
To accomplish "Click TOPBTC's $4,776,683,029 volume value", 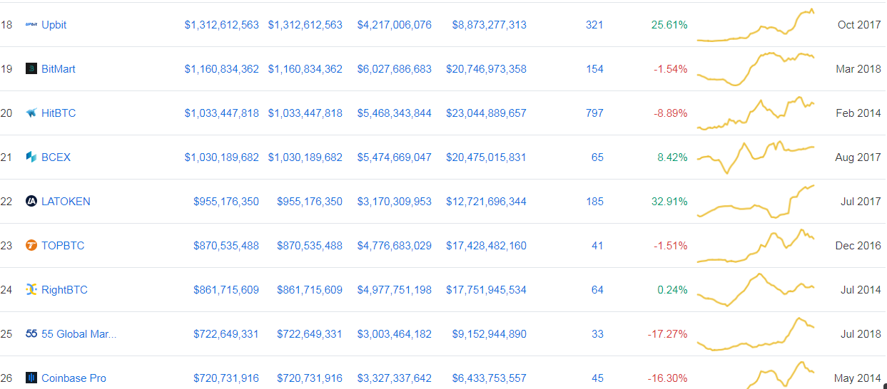I will (394, 246).
